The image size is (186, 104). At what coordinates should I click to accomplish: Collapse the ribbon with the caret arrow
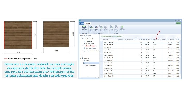coord(174,23)
